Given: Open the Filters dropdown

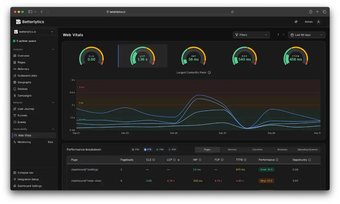Looking at the screenshot, I should (251, 35).
